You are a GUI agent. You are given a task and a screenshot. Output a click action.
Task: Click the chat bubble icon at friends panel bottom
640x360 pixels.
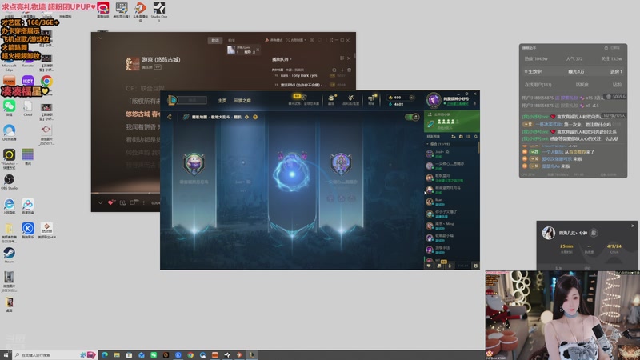pos(429,266)
